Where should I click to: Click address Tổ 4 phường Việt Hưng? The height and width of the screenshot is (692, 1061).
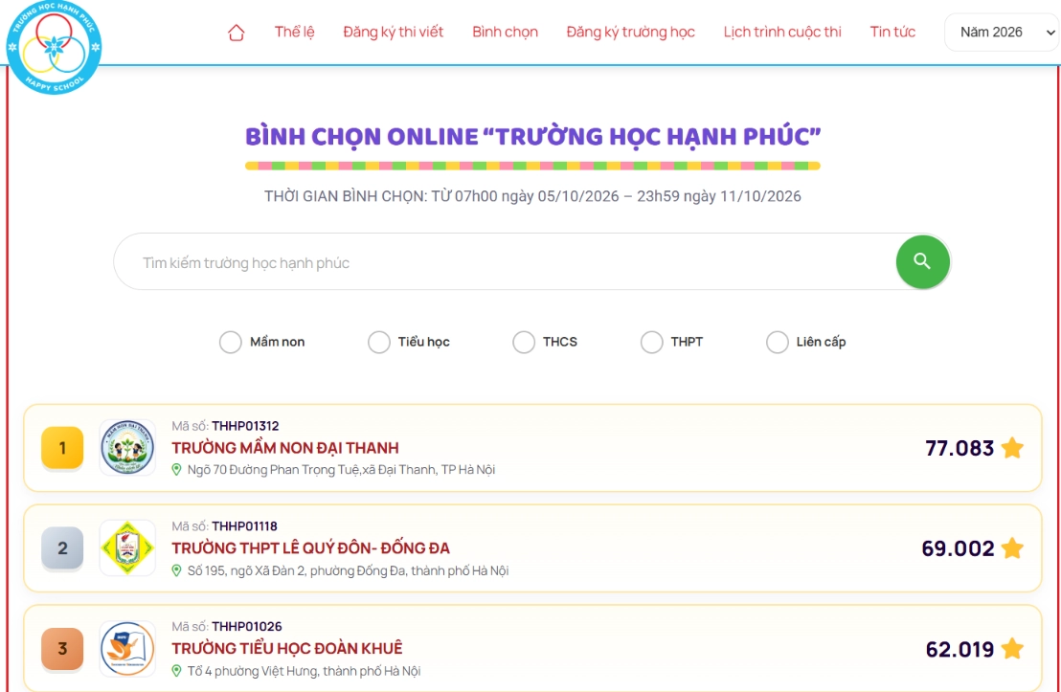tap(304, 671)
